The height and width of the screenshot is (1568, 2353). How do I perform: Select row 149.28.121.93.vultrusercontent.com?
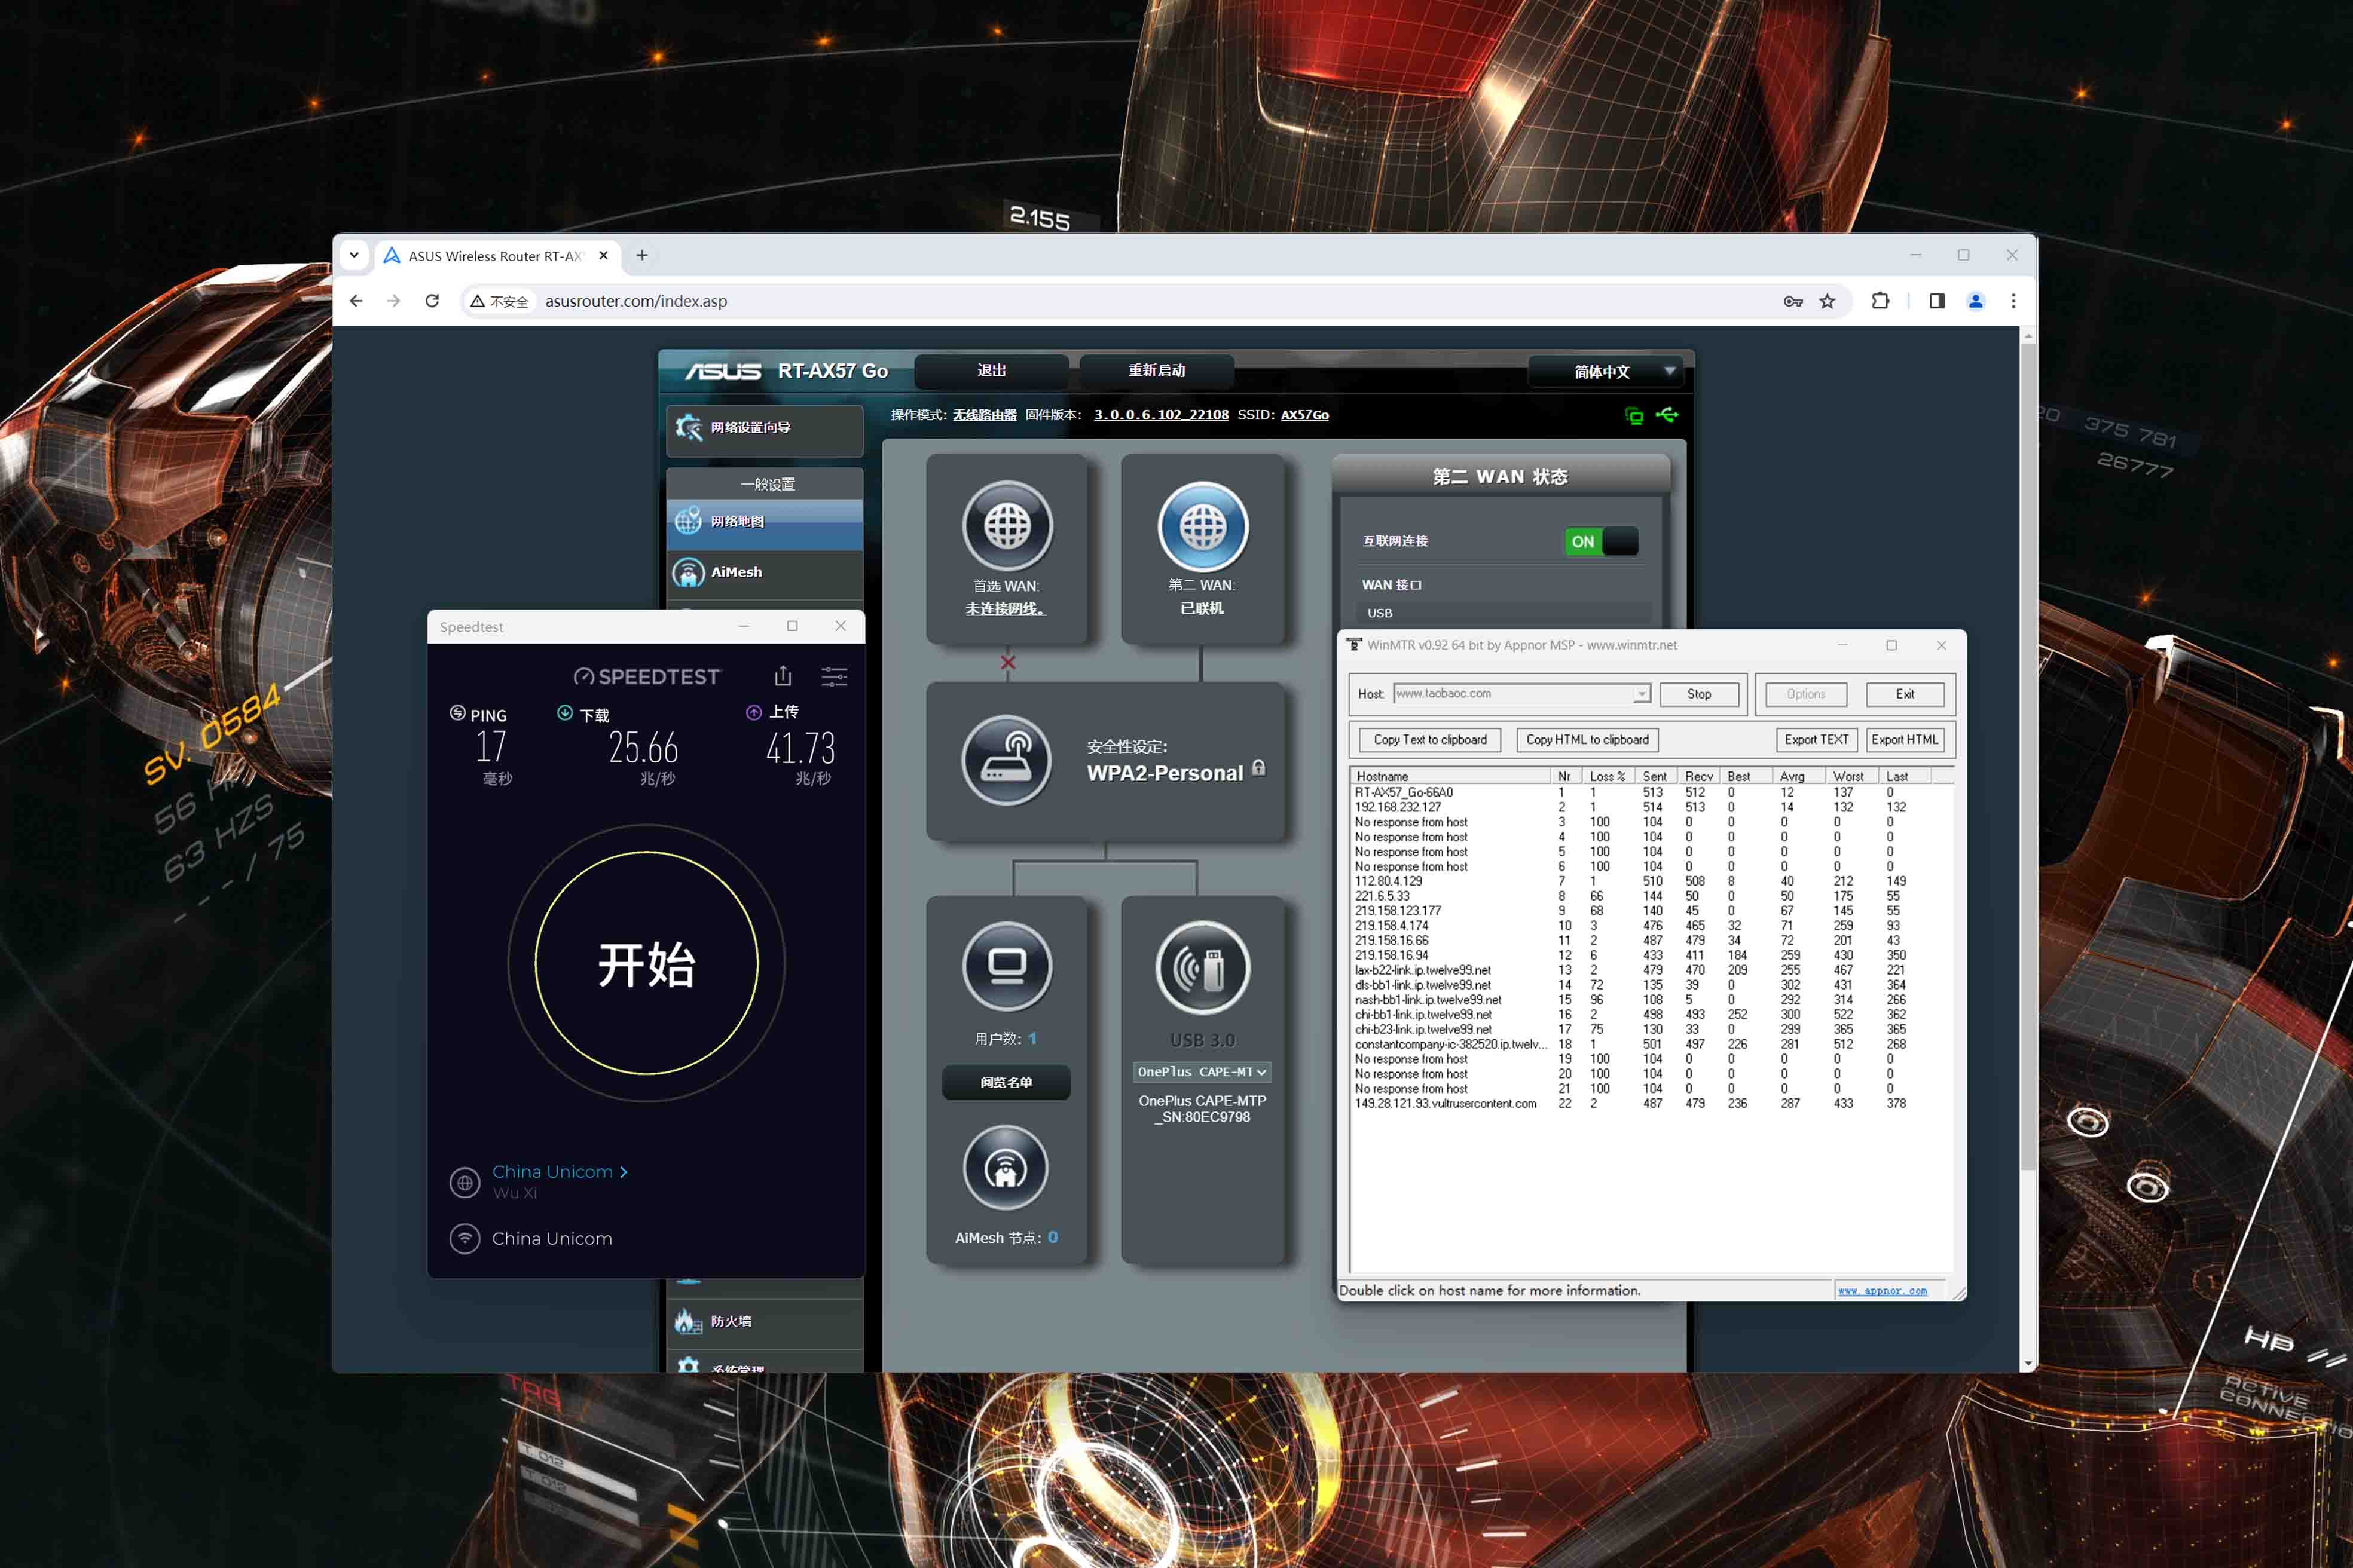1651,1104
